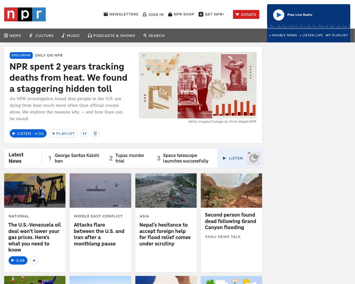Expand the Listen Live option
This screenshot has height=284, width=355.
point(311,35)
